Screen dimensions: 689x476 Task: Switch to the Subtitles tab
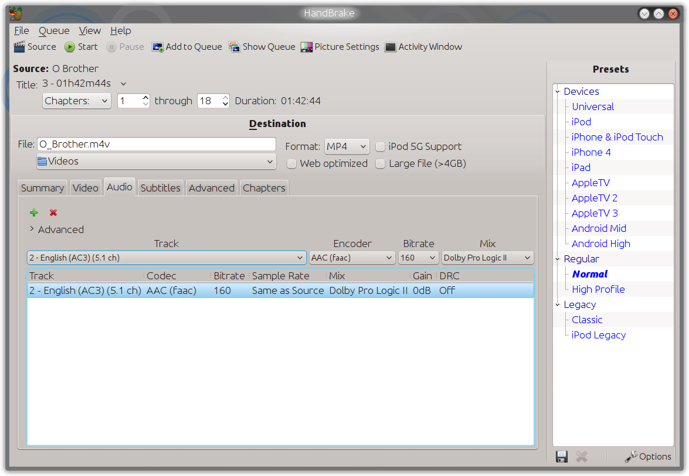tap(161, 188)
